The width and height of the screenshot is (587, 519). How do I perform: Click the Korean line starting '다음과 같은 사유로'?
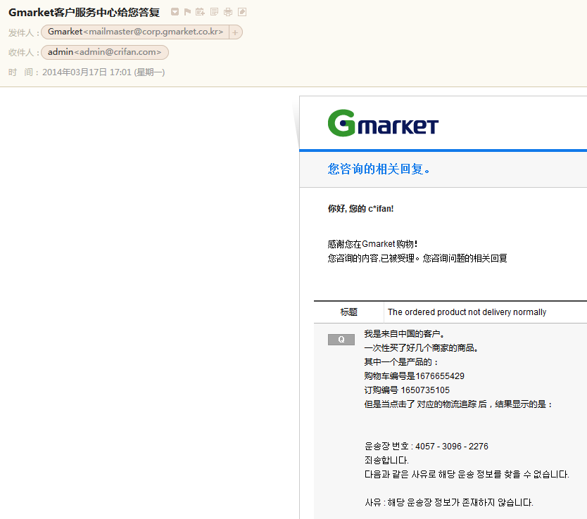(x=467, y=474)
